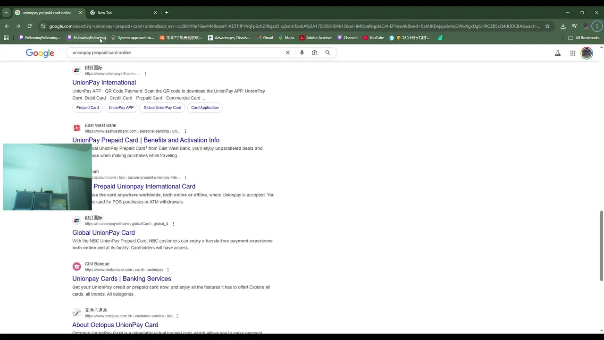Click the East West Bank favicon
This screenshot has width=604, height=340.
[76, 128]
